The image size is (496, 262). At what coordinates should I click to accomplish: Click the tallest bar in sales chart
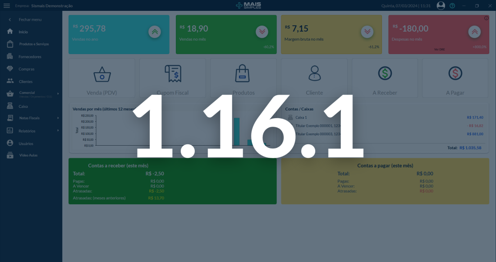[x=237, y=132]
